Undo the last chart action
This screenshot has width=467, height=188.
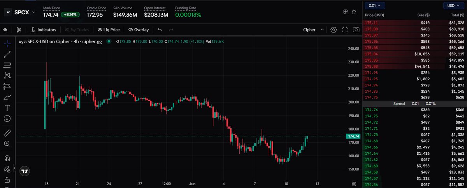pos(160,29)
